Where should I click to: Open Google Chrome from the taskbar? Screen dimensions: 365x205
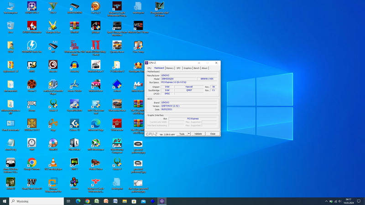coord(87,201)
